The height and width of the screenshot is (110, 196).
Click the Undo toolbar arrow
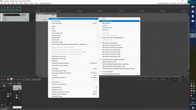click(14, 7)
